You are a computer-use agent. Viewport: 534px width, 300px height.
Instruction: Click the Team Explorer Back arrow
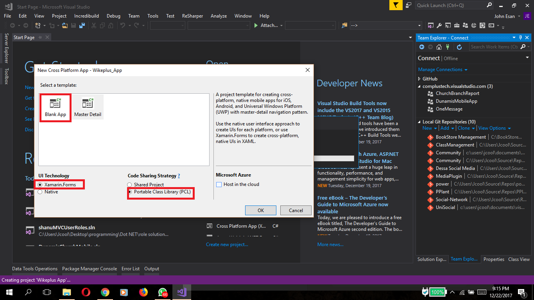tap(422, 47)
